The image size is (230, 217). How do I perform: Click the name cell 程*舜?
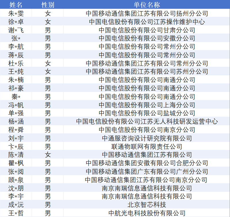(x=16, y=130)
